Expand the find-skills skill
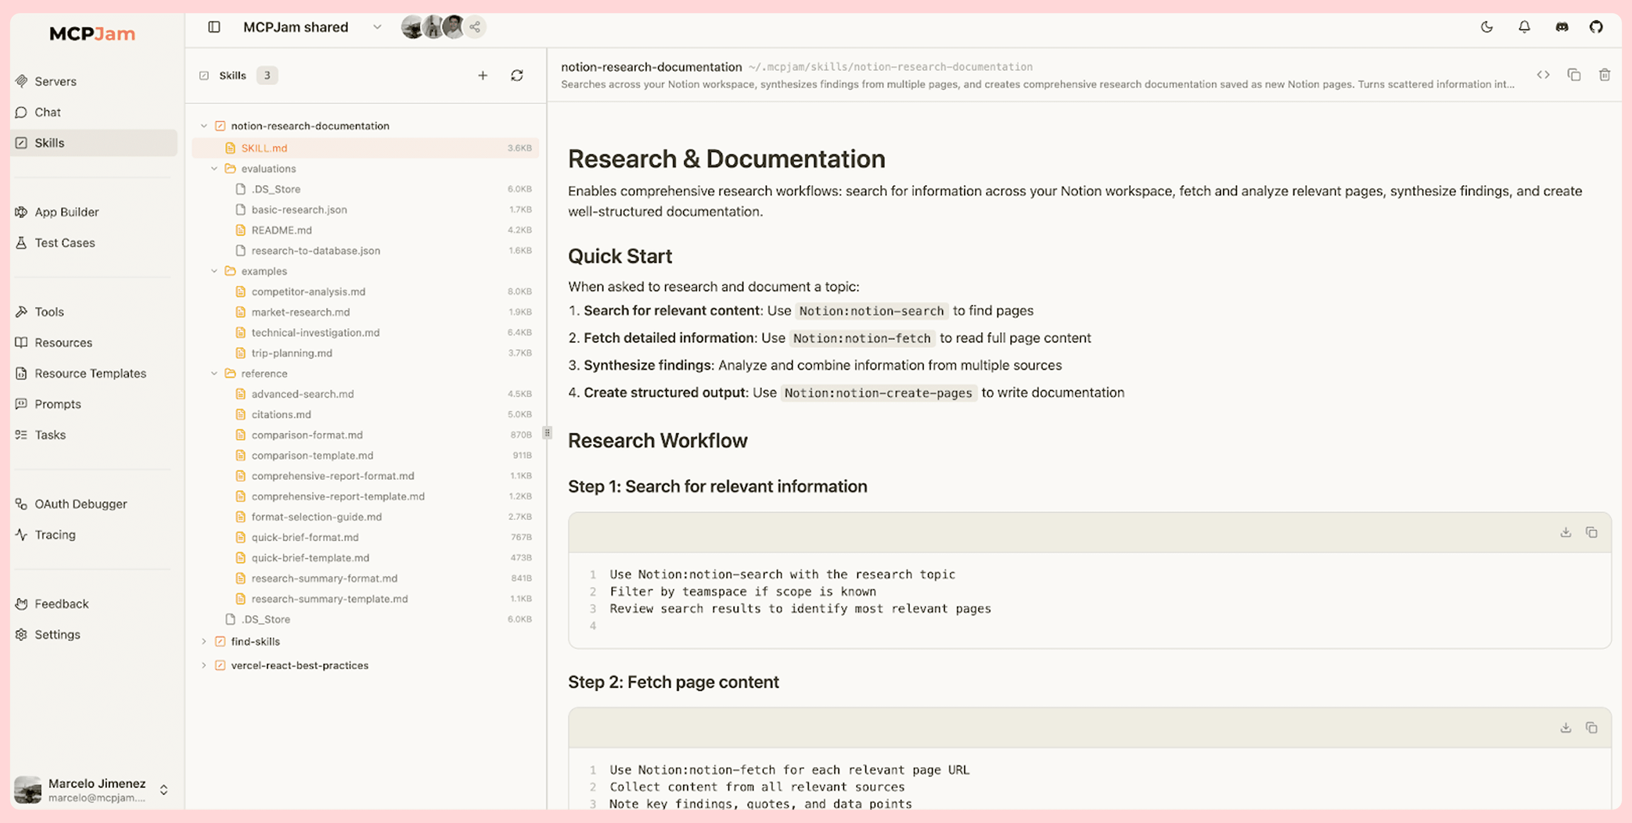 204,641
